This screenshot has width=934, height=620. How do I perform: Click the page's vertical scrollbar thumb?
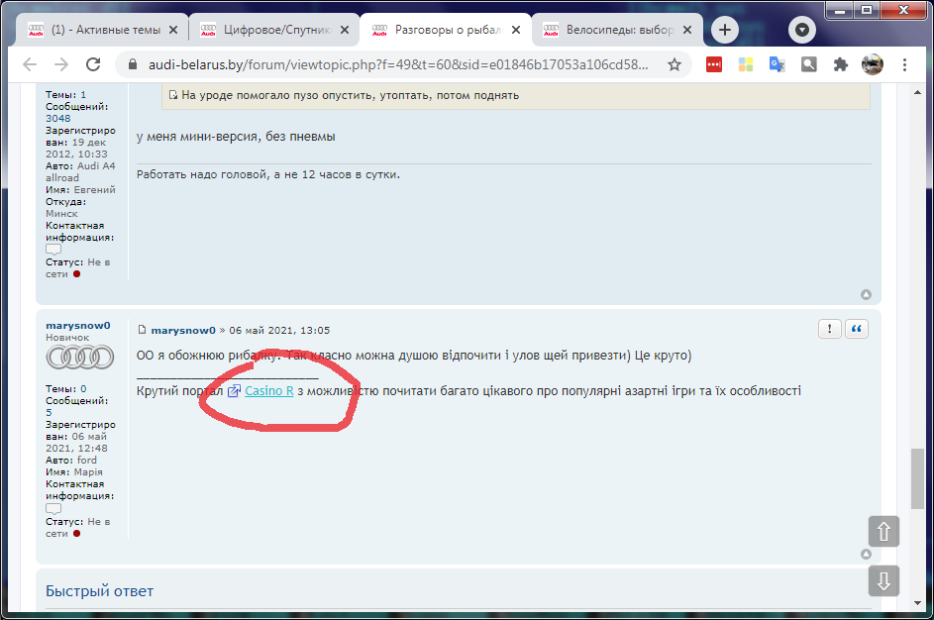pos(920,480)
